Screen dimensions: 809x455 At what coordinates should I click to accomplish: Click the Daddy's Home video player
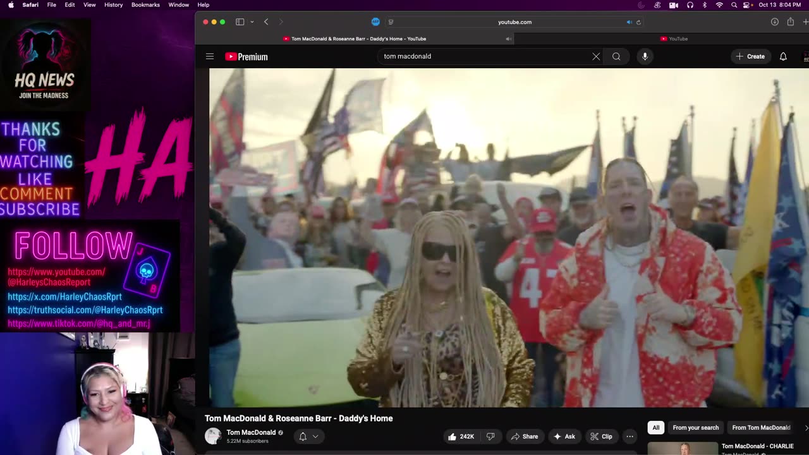[509, 238]
